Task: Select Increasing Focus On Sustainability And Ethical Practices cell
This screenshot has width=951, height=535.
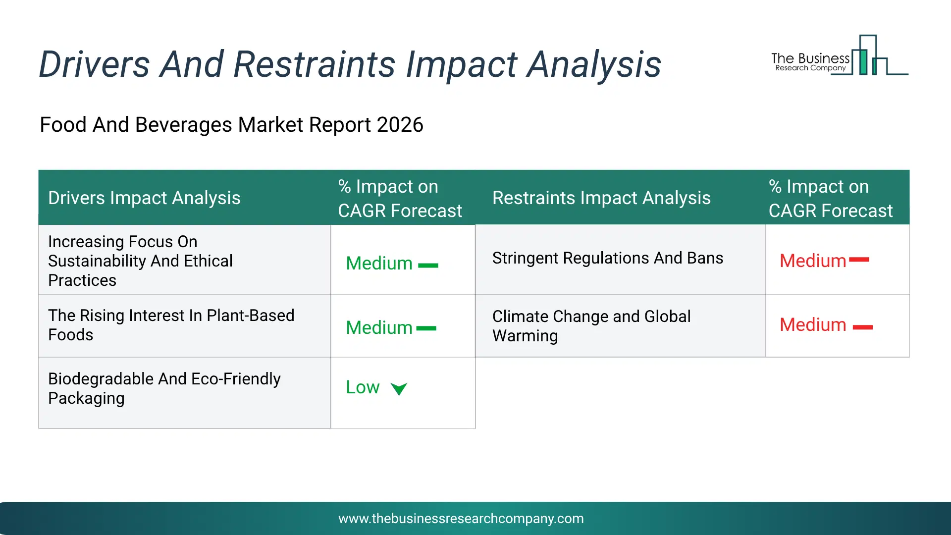Action: tap(184, 260)
